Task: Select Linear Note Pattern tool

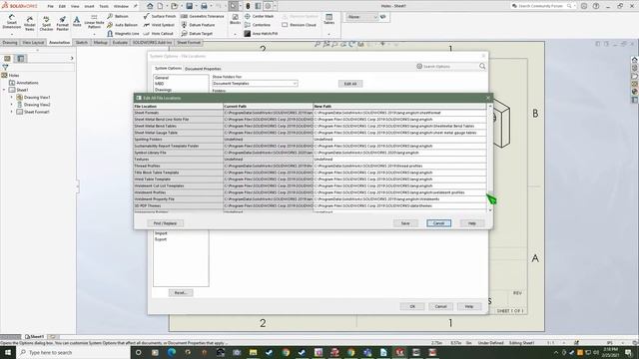Action: tap(94, 22)
